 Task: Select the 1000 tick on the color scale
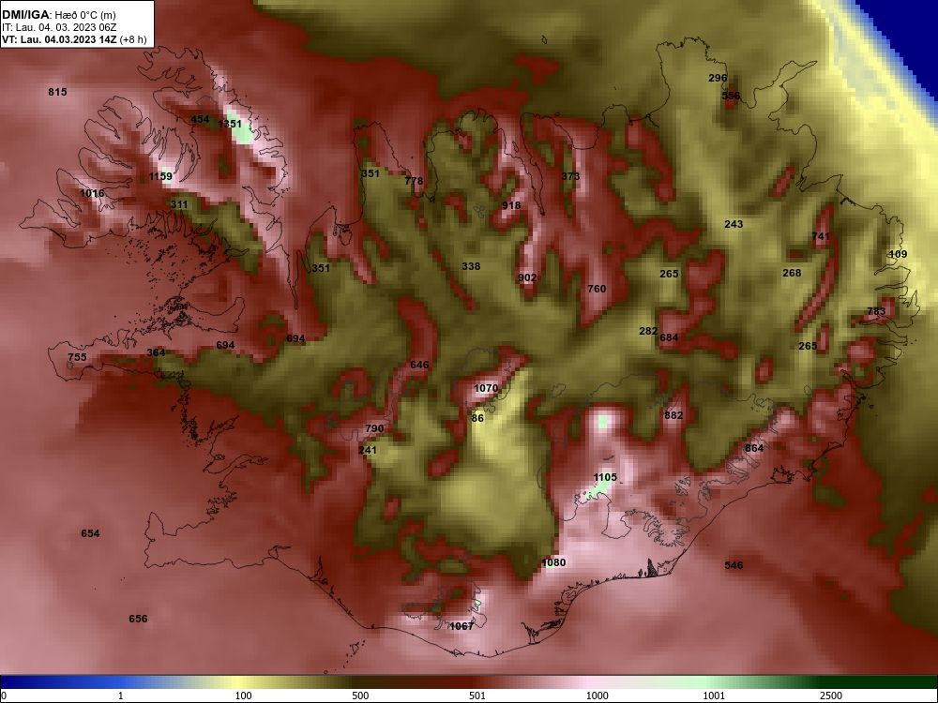[x=597, y=696]
